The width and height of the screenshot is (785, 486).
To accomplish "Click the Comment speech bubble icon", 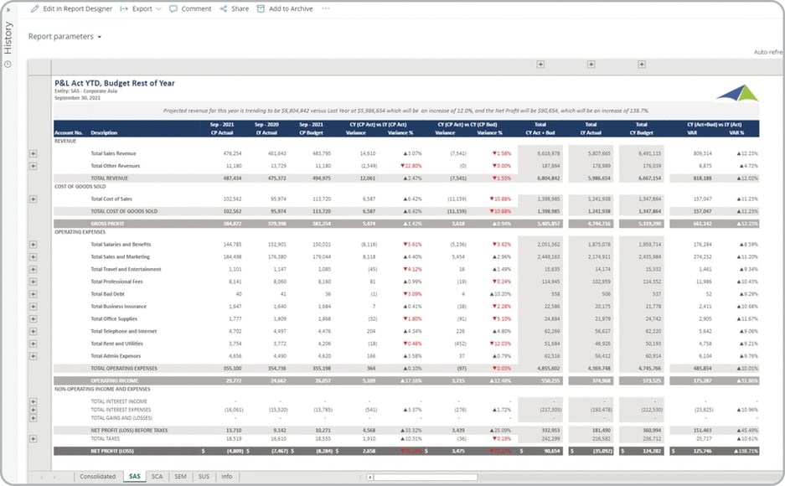I will click(173, 8).
